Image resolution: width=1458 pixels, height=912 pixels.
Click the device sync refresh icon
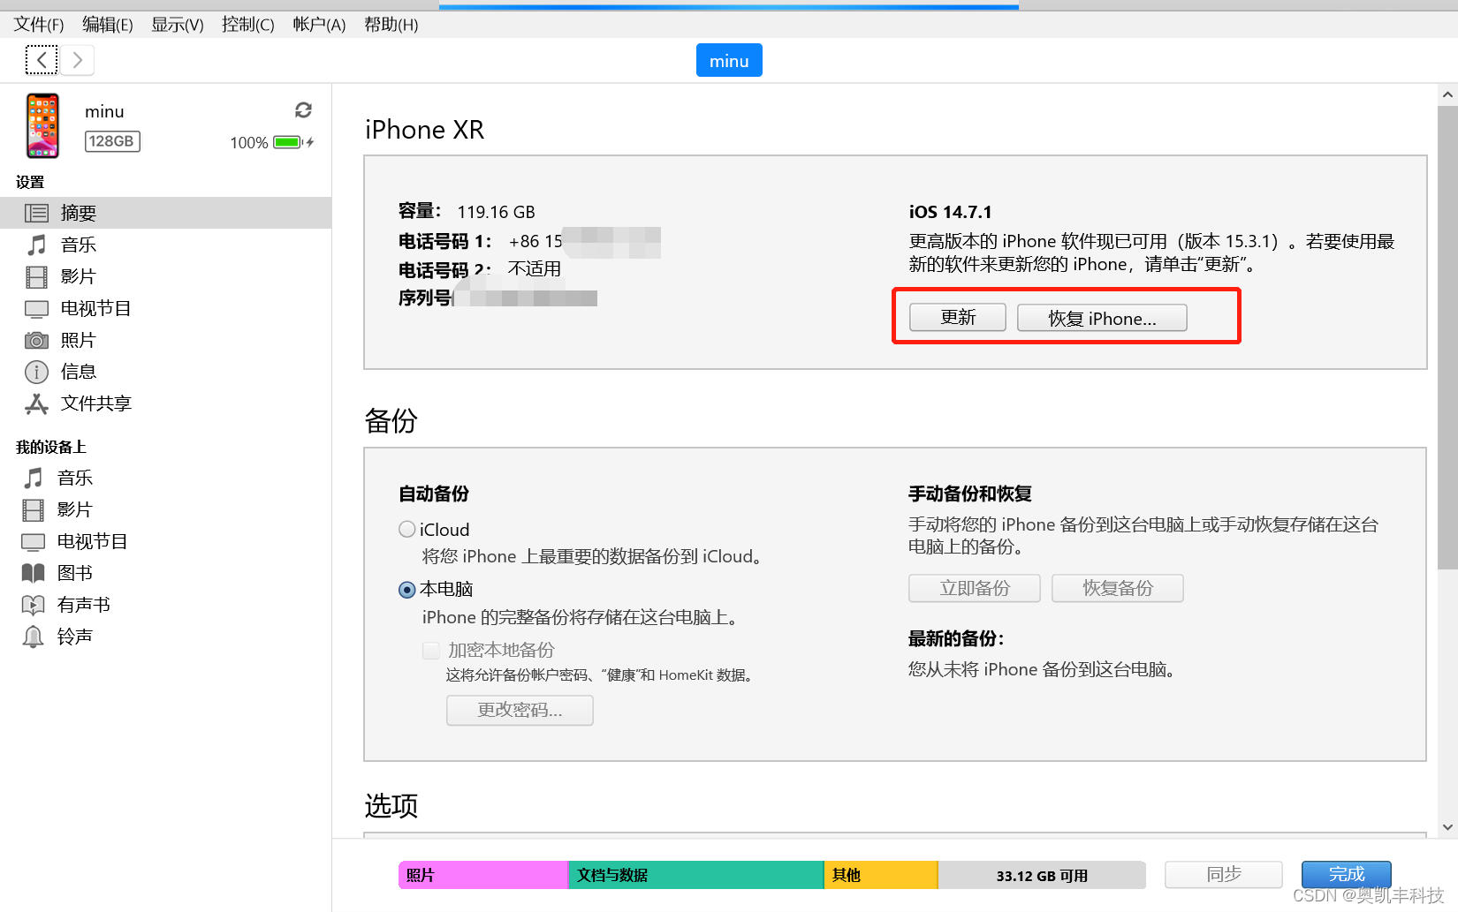(x=303, y=109)
